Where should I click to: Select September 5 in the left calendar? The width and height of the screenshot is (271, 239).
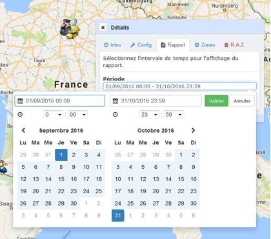(x=23, y=167)
